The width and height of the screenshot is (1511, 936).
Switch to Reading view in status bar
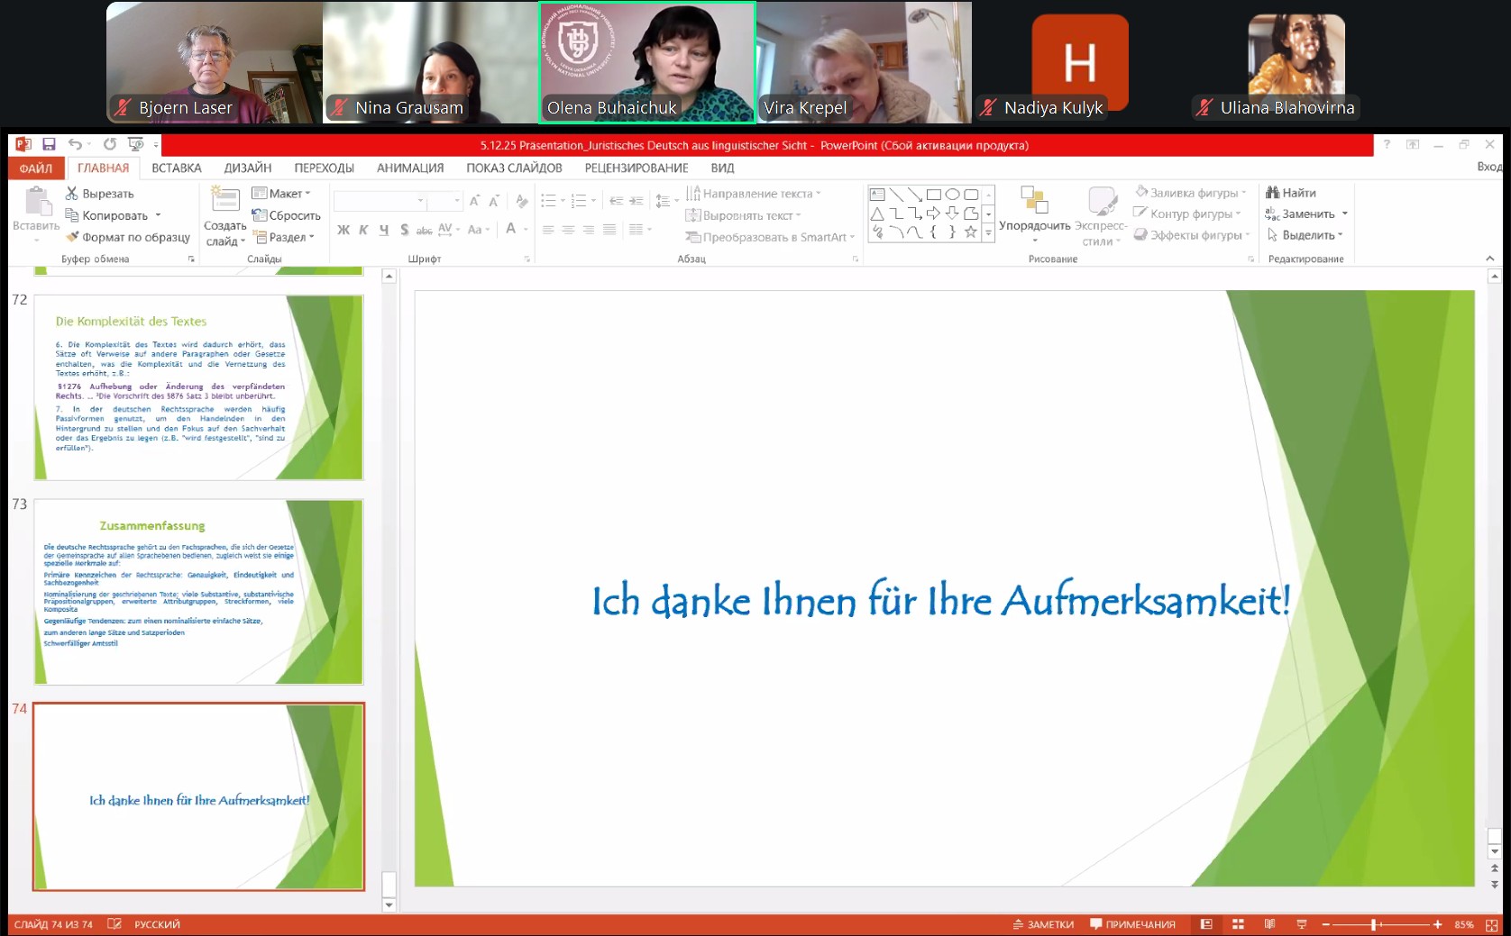pos(1269,924)
